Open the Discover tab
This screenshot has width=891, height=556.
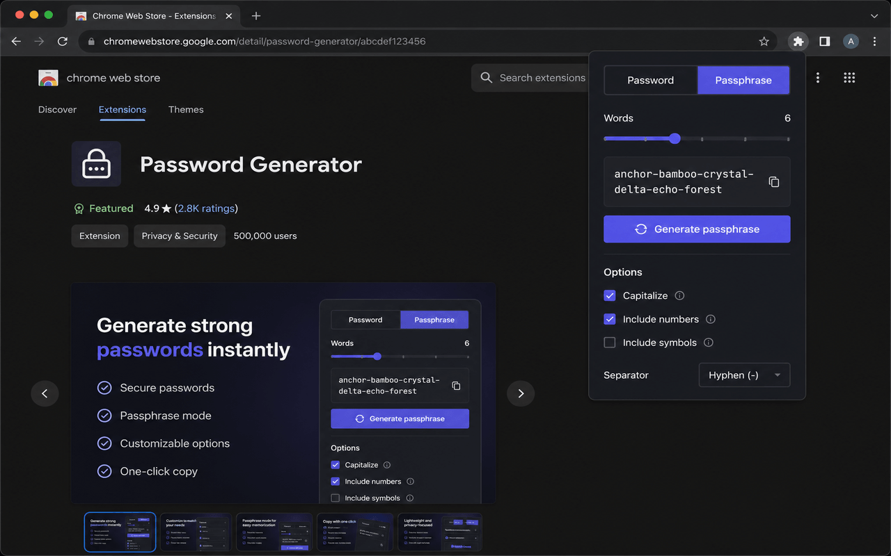pyautogui.click(x=58, y=110)
